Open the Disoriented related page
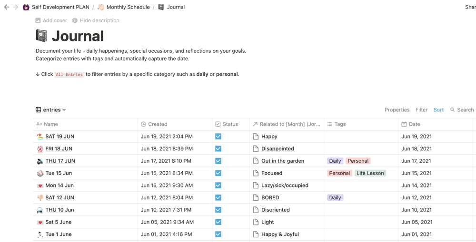Viewport: 476px width, 242px height. click(275, 210)
